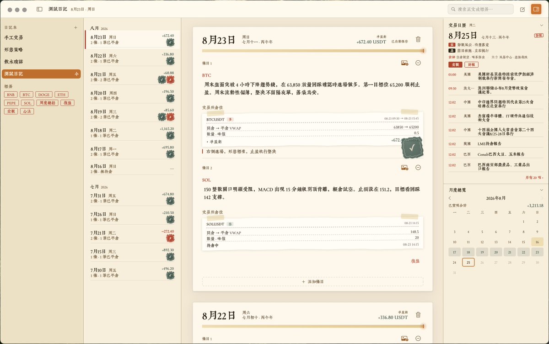Filter by the SOL tag in sidebar
This screenshot has width=549, height=344.
click(x=28, y=103)
